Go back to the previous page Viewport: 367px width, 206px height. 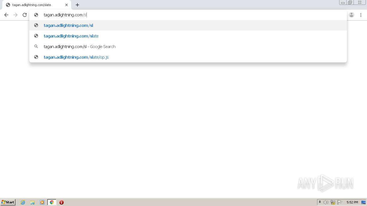[x=6, y=15]
